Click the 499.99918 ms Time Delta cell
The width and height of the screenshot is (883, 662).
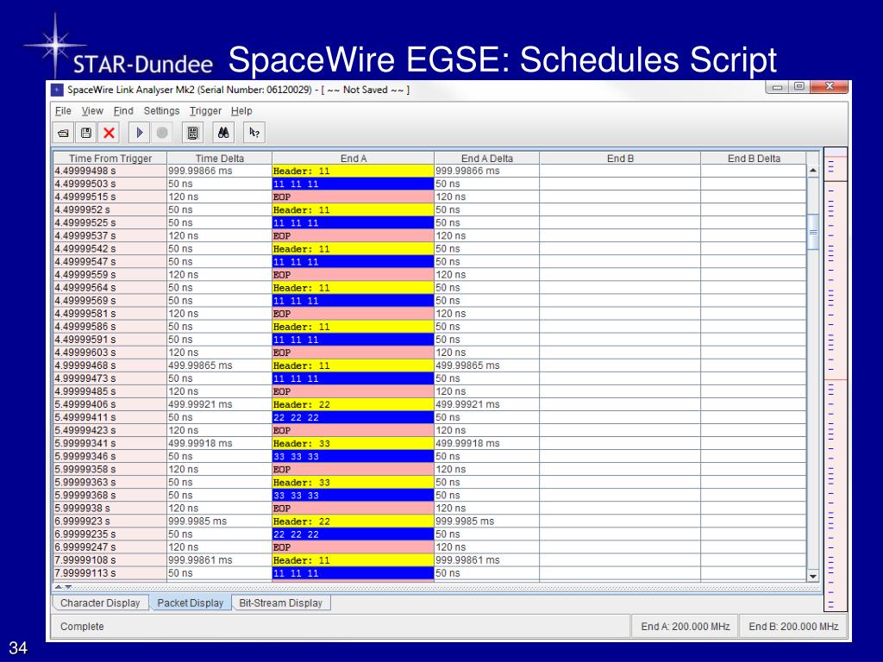pos(220,443)
